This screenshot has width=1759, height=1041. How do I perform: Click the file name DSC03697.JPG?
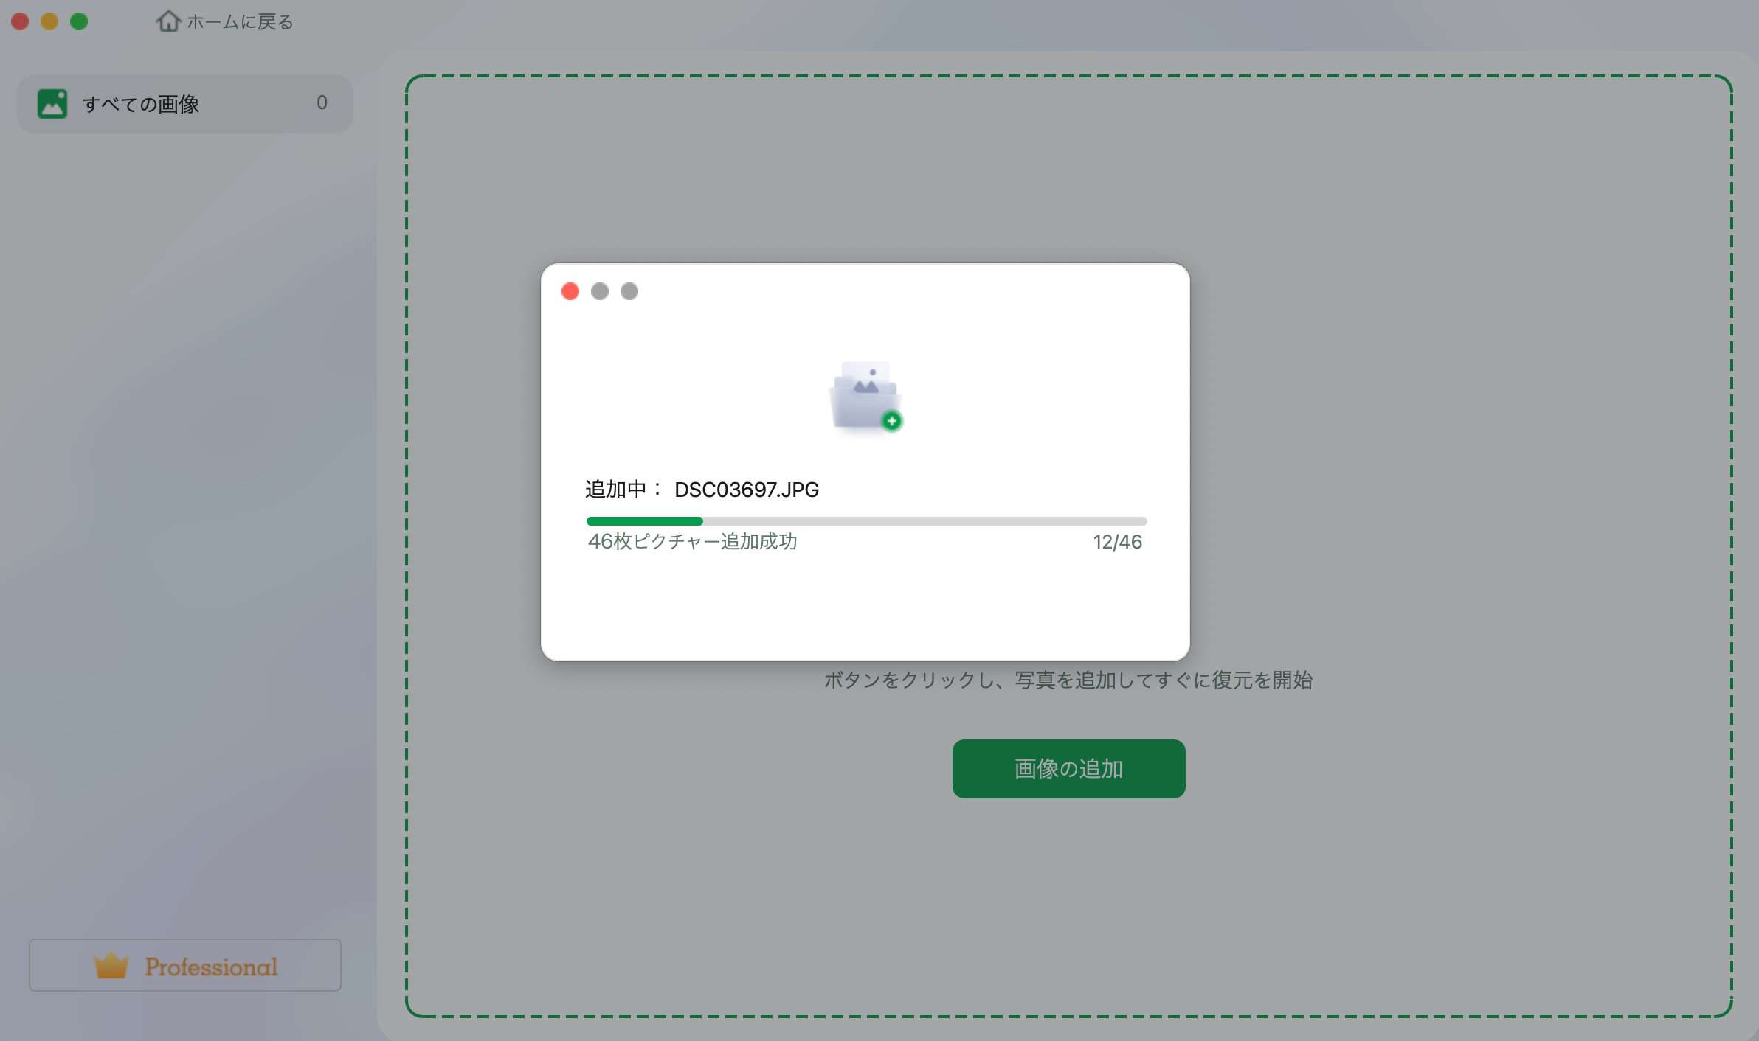pyautogui.click(x=746, y=490)
